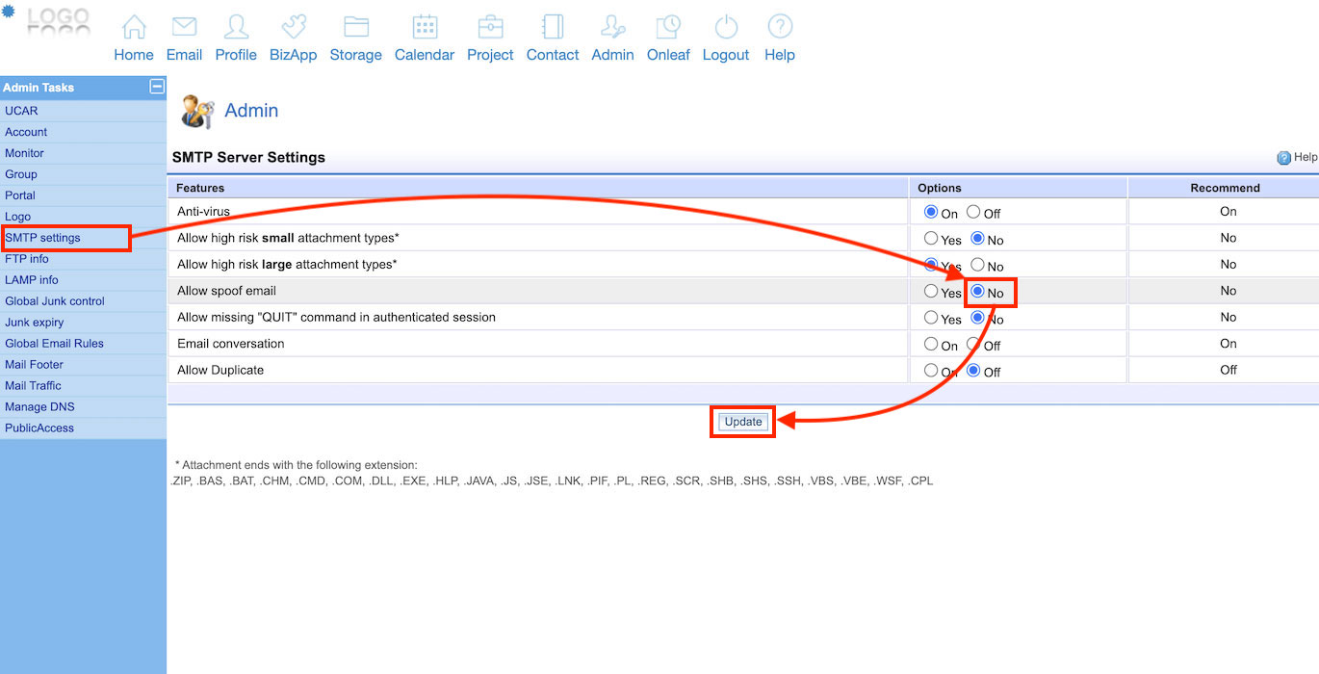Turn Email conversation On
Viewport: 1319px width, 674px height.
coord(931,345)
